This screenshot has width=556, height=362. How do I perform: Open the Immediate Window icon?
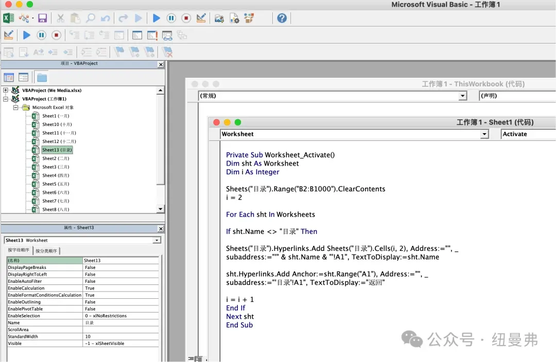point(137,35)
